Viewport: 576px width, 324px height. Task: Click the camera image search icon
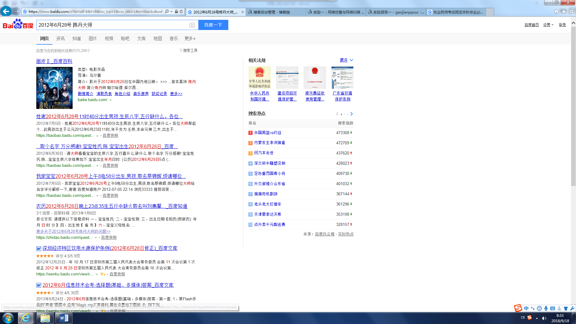(192, 25)
